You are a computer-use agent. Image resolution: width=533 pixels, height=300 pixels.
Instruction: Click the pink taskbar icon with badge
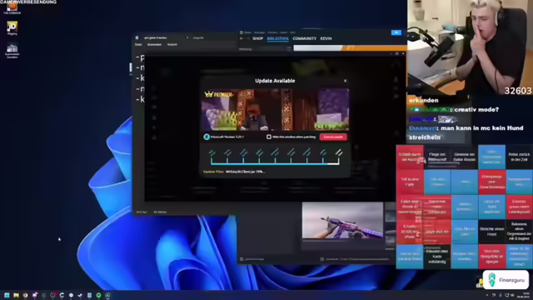(35, 295)
